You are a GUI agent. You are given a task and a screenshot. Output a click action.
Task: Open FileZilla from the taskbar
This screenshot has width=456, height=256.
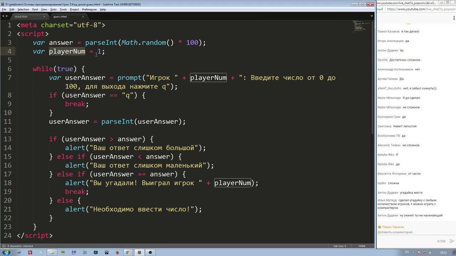click(x=30, y=252)
